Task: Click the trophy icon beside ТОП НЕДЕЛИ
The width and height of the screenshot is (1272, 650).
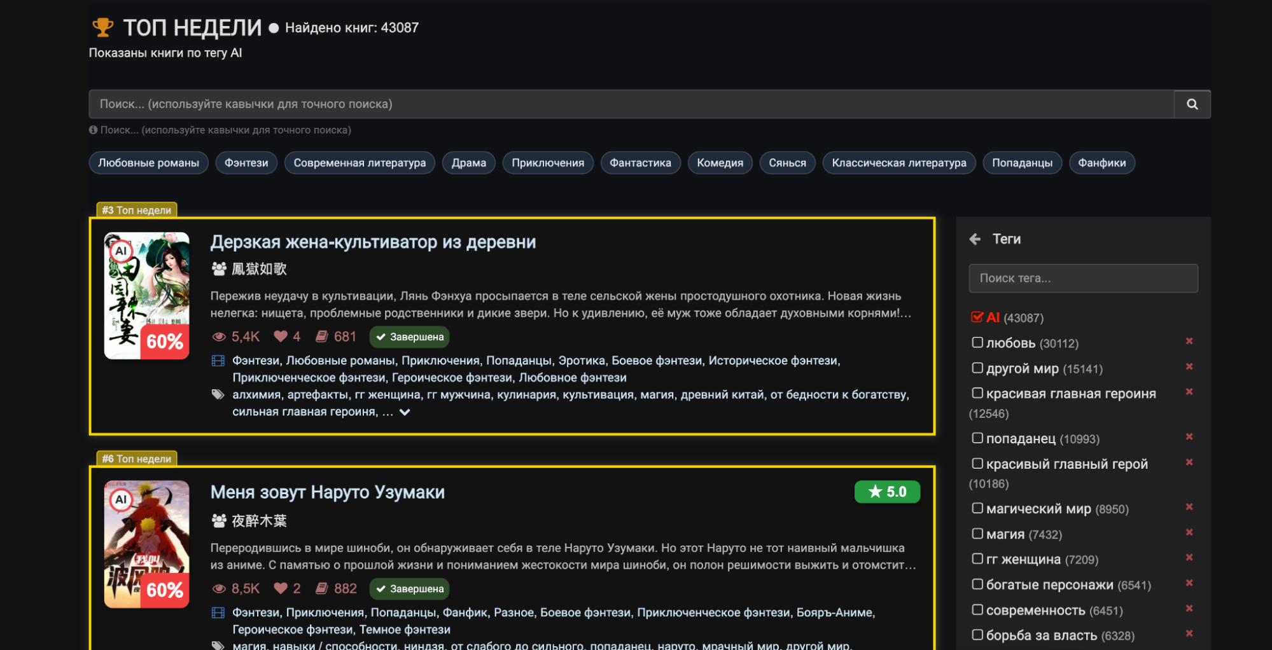Action: point(102,27)
